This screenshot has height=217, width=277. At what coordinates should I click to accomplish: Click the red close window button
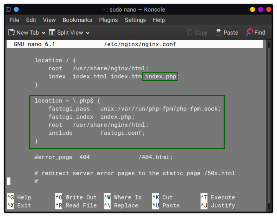(x=269, y=9)
